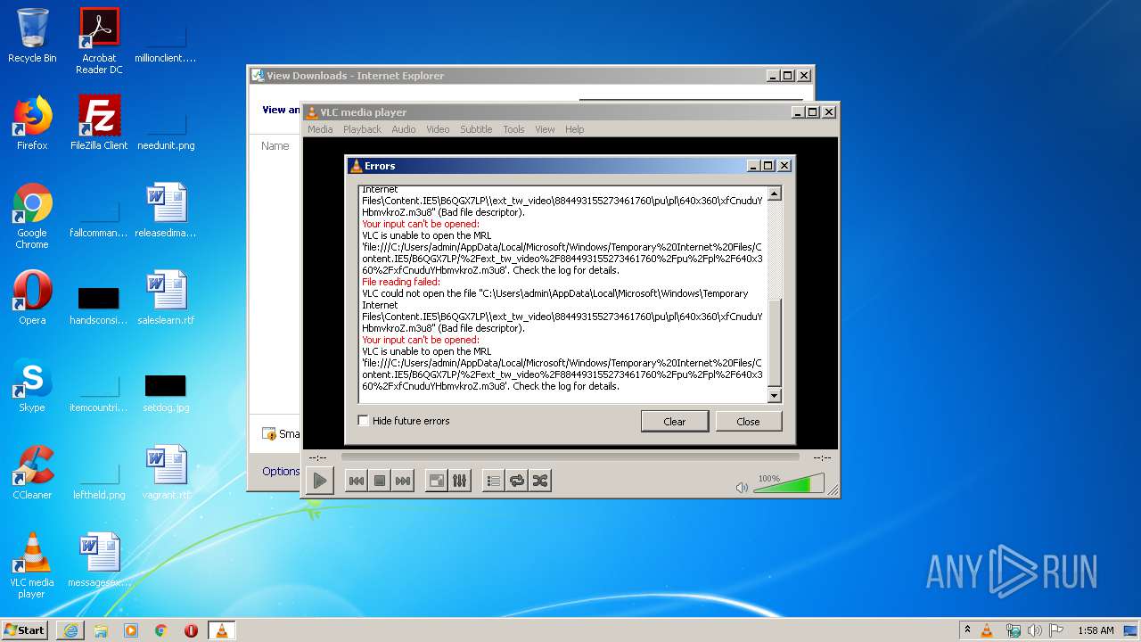Open the Video menu in VLC
The image size is (1141, 642).
coord(438,129)
